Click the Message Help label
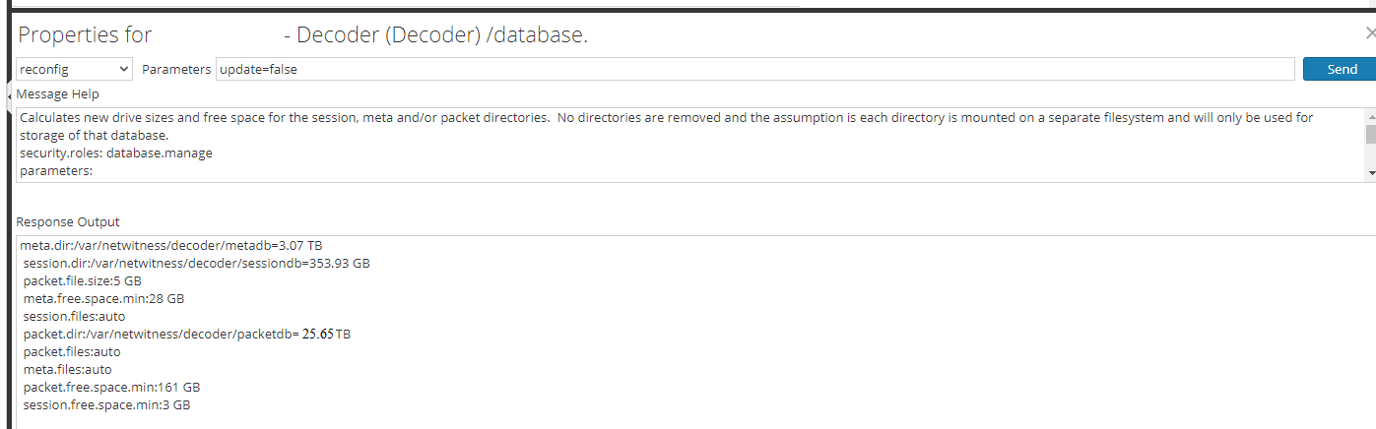The width and height of the screenshot is (1376, 429). click(x=58, y=94)
